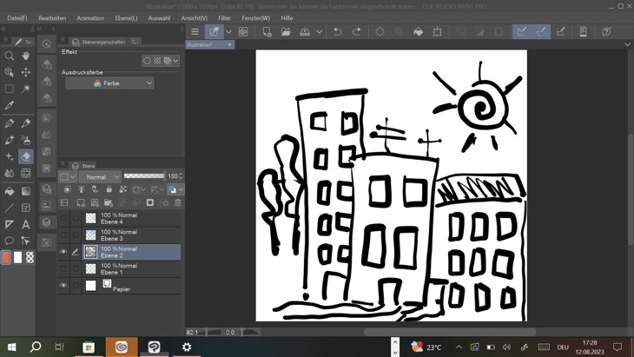Expand the Clip Studio dropdown arrow in command bar
The width and height of the screenshot is (634, 357).
coord(228,31)
